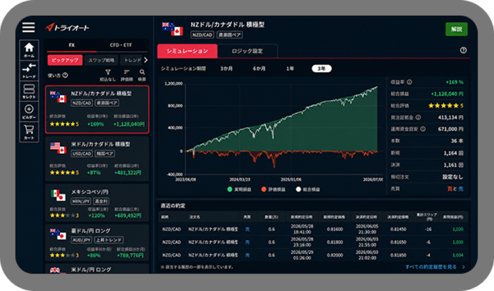Select the スワップ戦略 category chip

[x=101, y=60]
